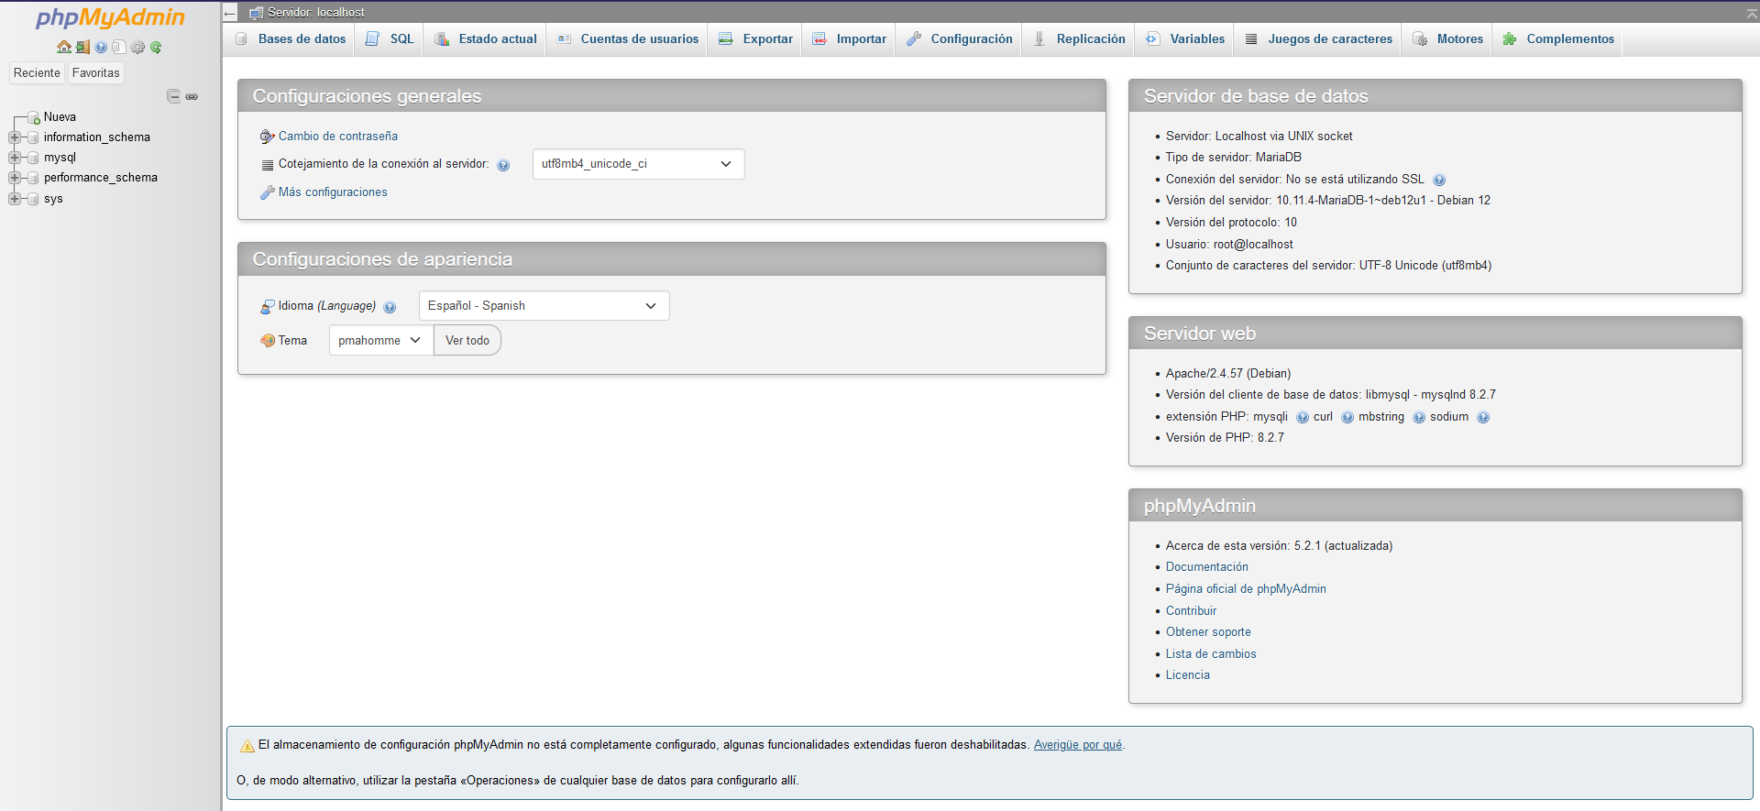
Task: Select information_schema database name
Action: [97, 137]
